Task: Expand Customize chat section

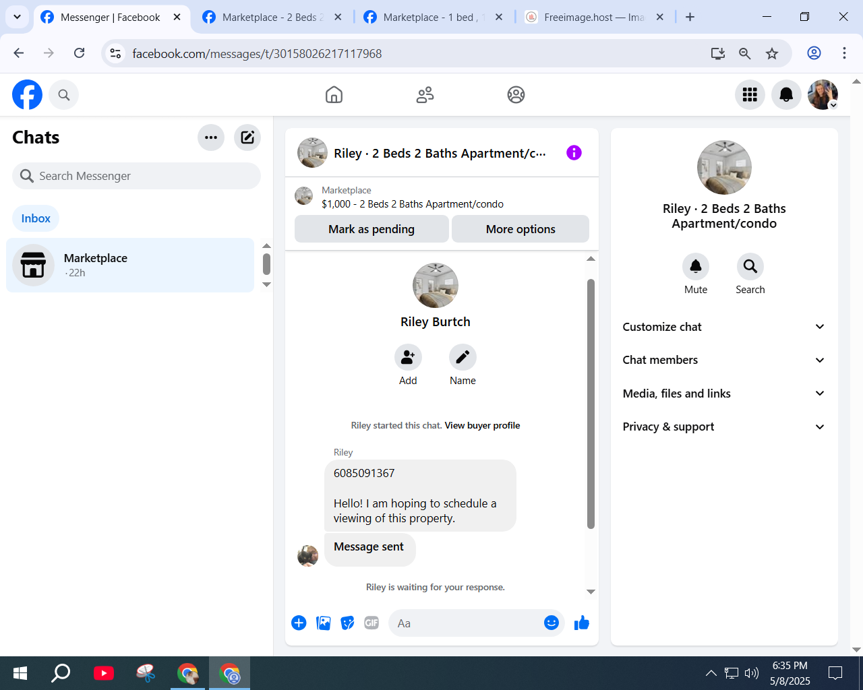Action: click(x=724, y=327)
